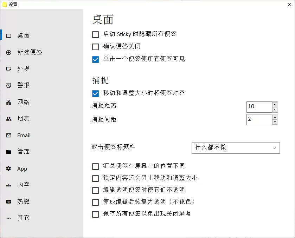
Task: Open the App gear icon in sidebar
Action: [x=8, y=168]
